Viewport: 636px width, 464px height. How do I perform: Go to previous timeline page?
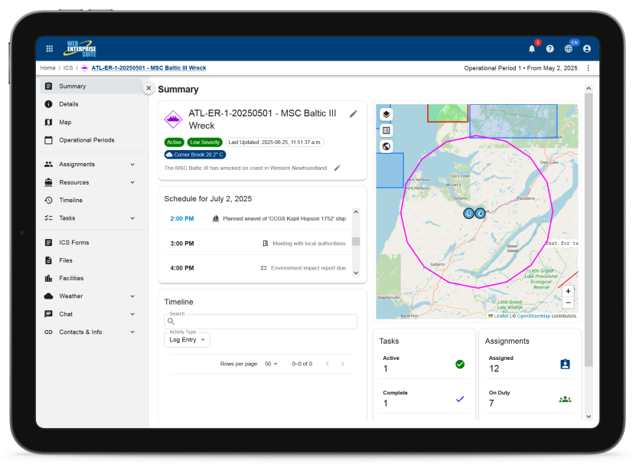pos(328,364)
